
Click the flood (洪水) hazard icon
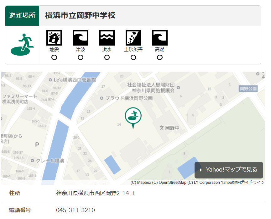click(107, 38)
